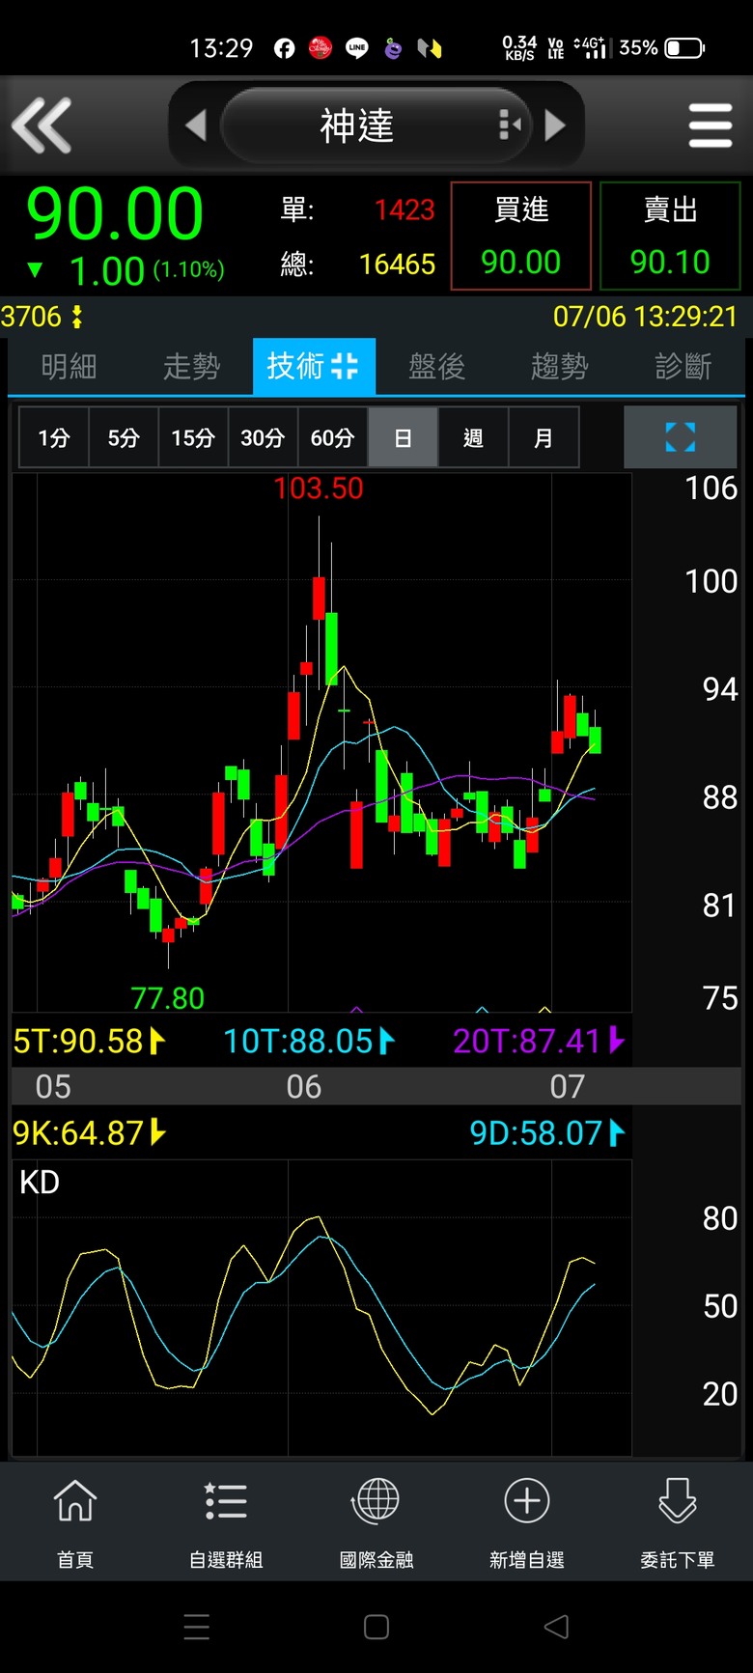Tap the price change 1.00 (1.10%)
The image size is (753, 1673).
tap(126, 270)
